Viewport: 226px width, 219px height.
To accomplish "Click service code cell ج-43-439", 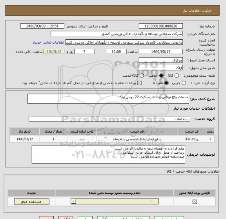I will [x=192, y=139].
